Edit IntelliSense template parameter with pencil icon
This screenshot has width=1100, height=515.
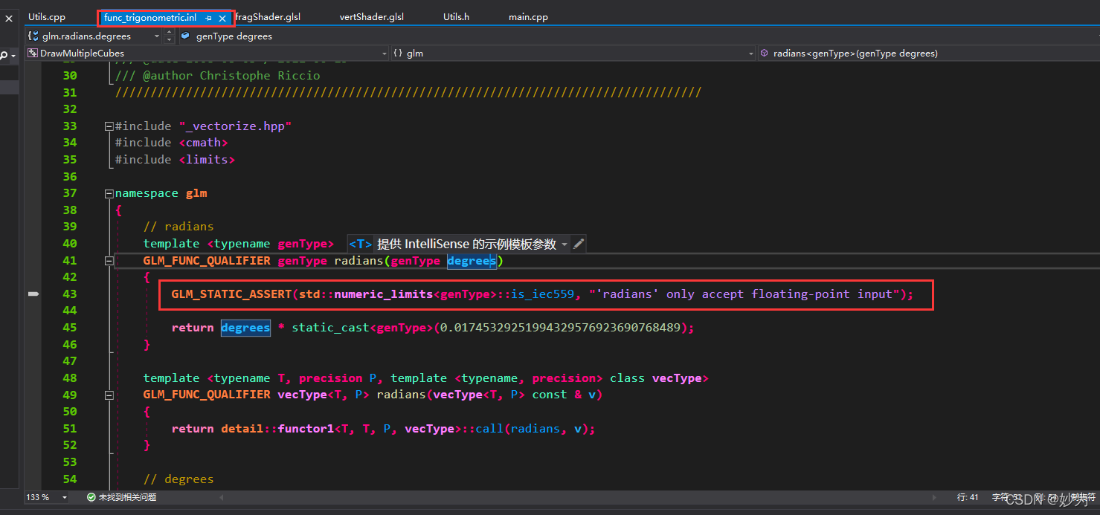click(579, 244)
